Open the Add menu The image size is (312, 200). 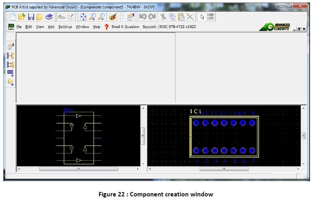[51, 27]
